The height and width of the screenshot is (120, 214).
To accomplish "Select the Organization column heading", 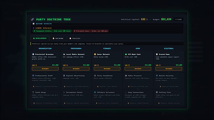I will (x=45, y=49).
